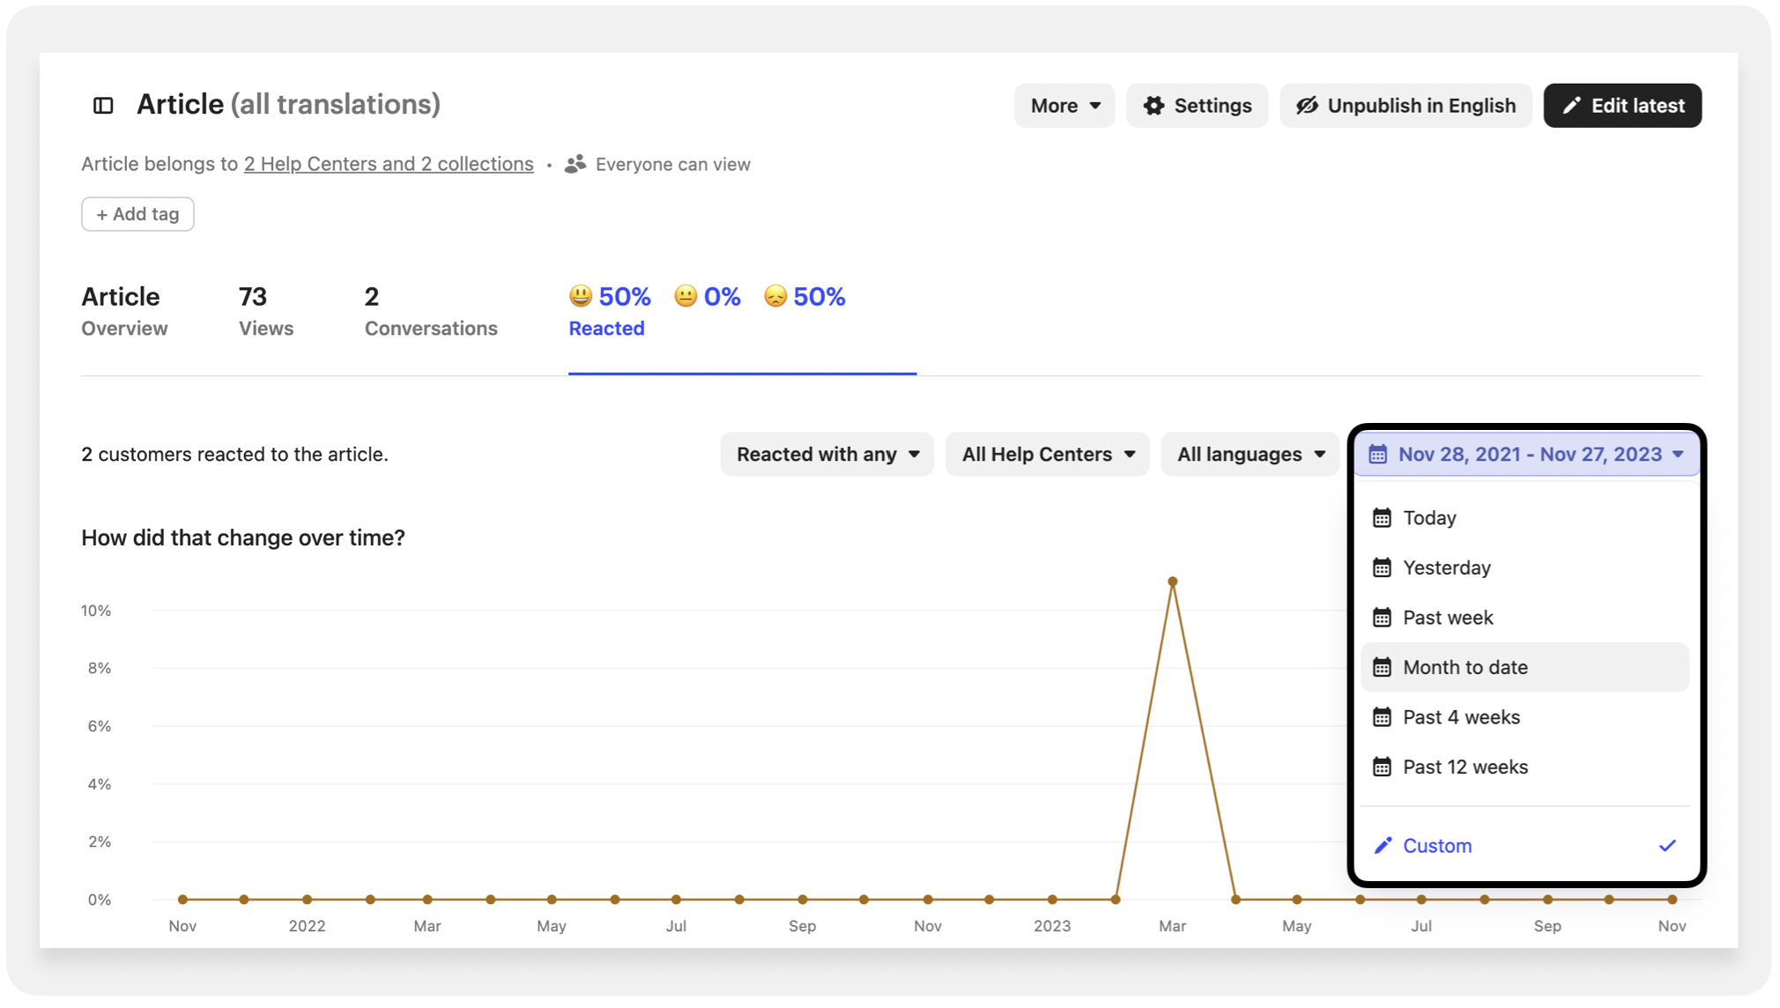1780x1008 pixels.
Task: Click the first Nov 2021 chart data point
Action: tap(182, 900)
